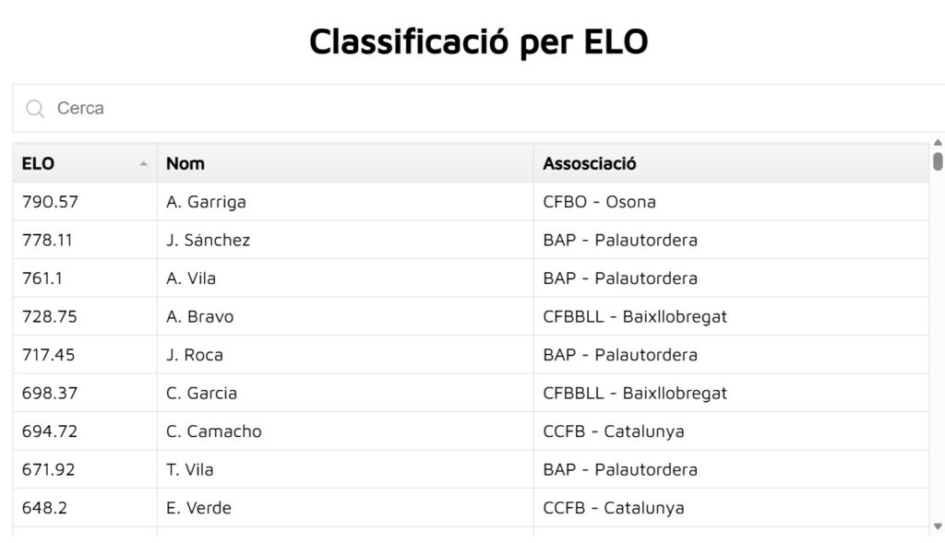Click the Classificació per ELO heading
Image resolution: width=945 pixels, height=543 pixels.
478,41
